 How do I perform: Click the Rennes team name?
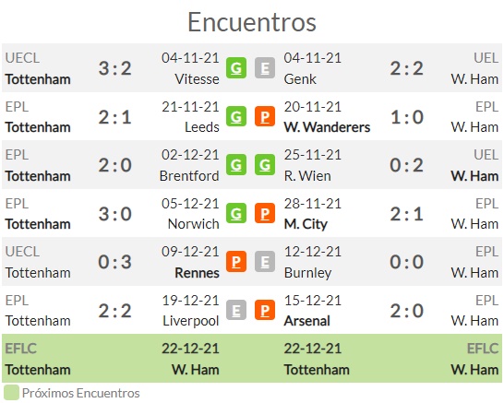click(197, 273)
